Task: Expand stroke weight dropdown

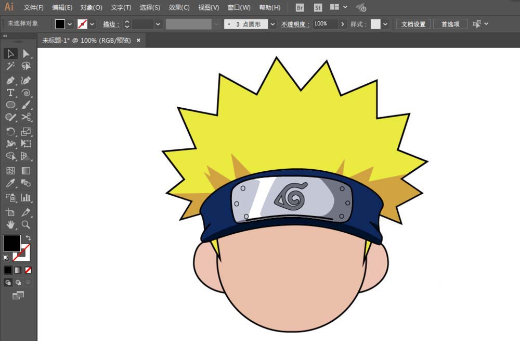Action: [x=158, y=24]
